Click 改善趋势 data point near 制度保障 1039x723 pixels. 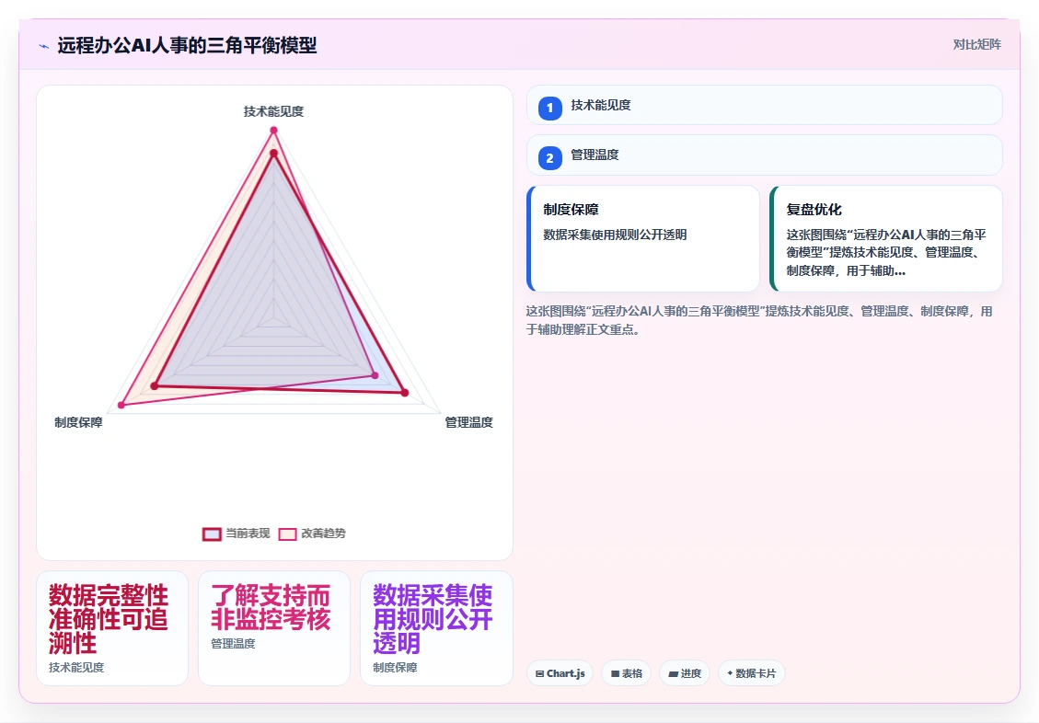coord(121,405)
